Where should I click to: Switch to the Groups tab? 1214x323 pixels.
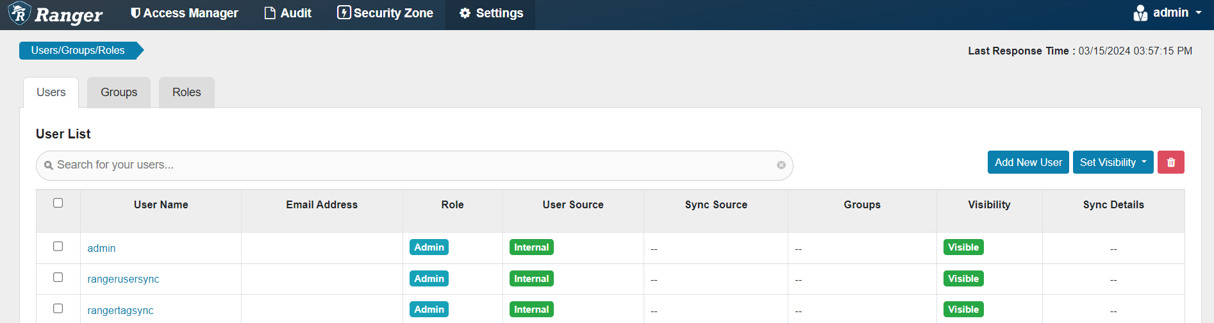119,92
